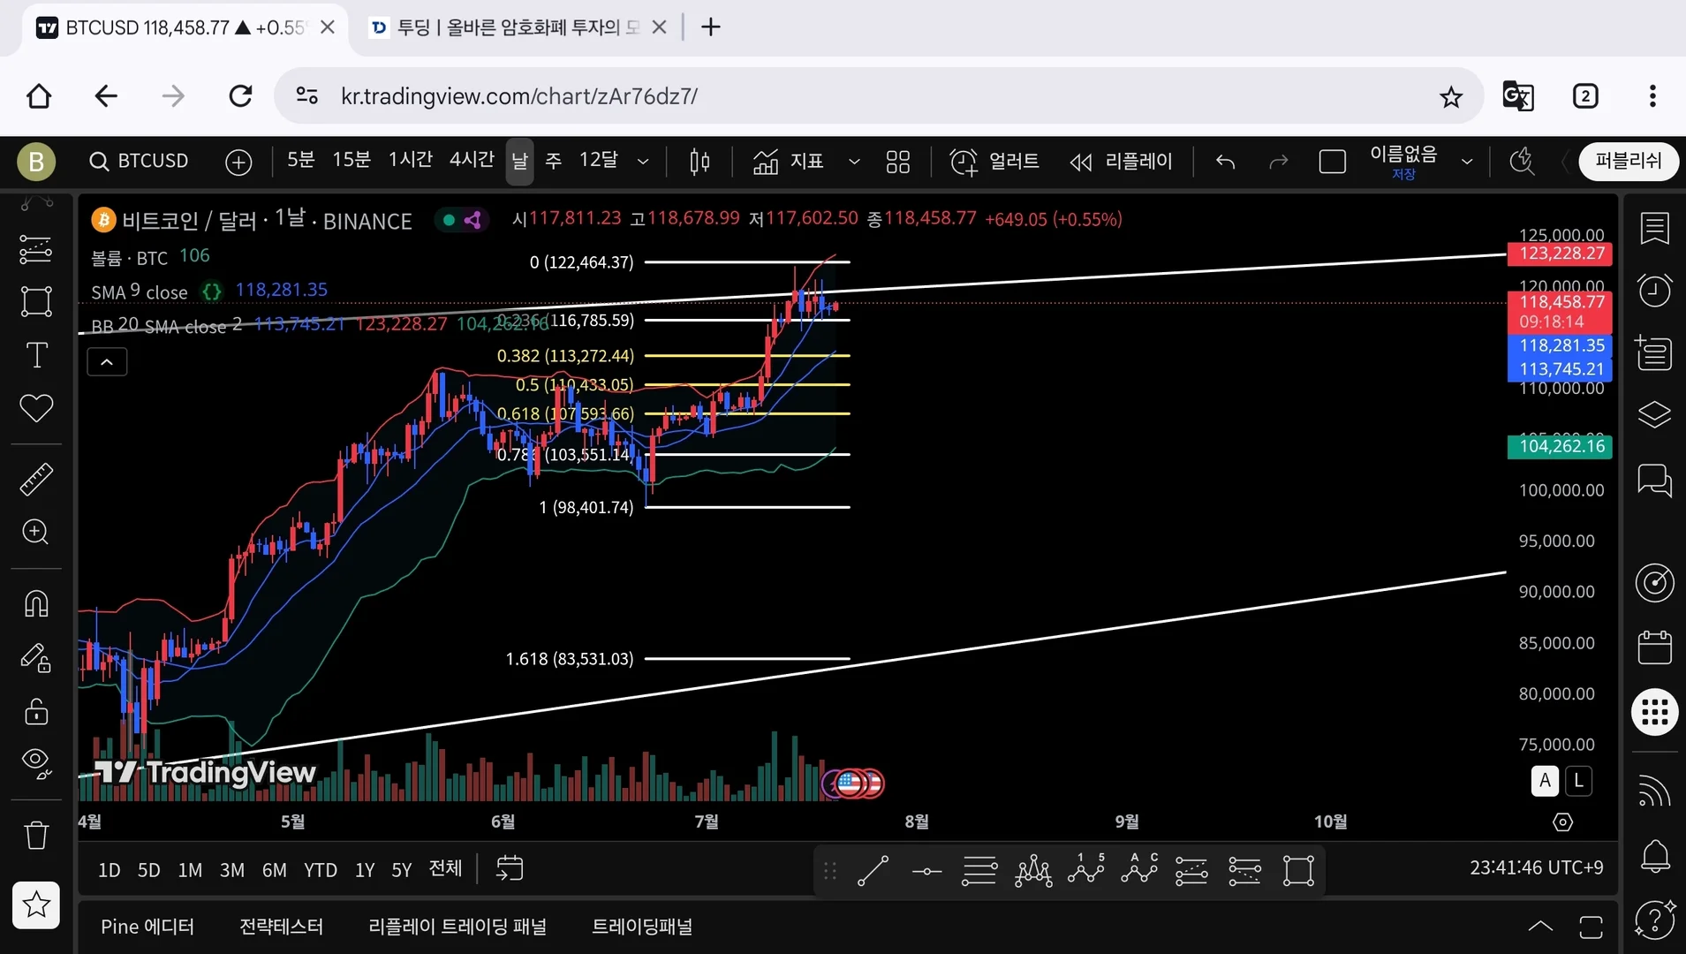This screenshot has height=954, width=1686.
Task: Open the 지표 indicators dialog
Action: [x=788, y=162]
